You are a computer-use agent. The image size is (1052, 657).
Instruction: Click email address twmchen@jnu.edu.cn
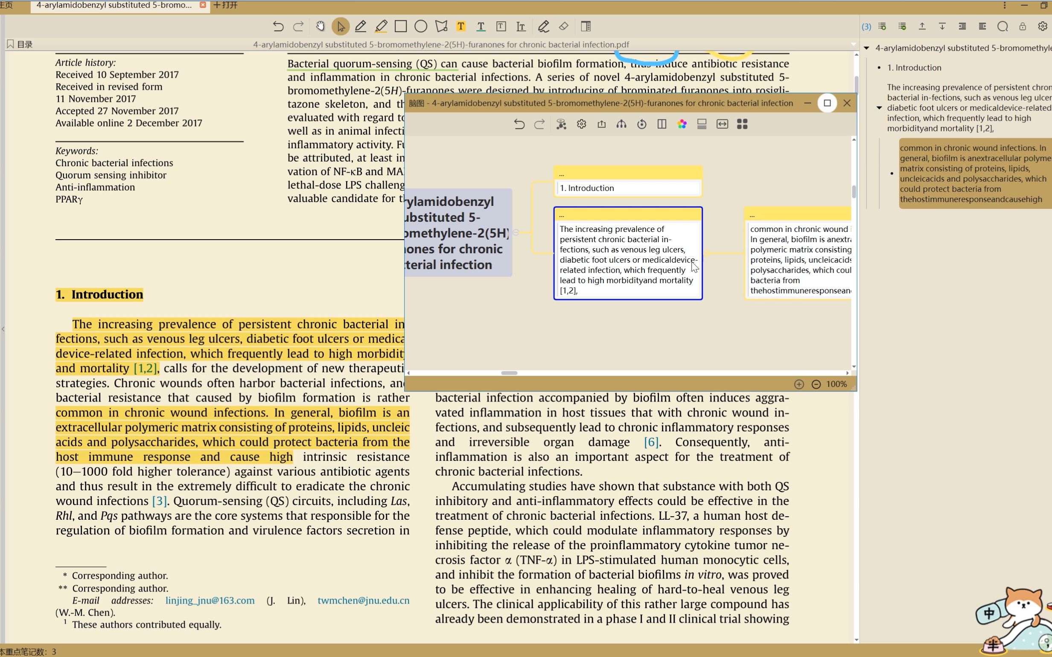(x=364, y=600)
